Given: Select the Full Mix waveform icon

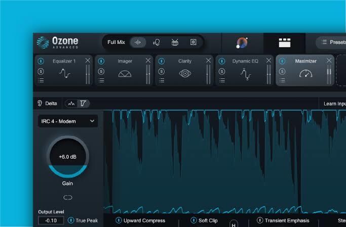Looking at the screenshot, I should click(138, 42).
